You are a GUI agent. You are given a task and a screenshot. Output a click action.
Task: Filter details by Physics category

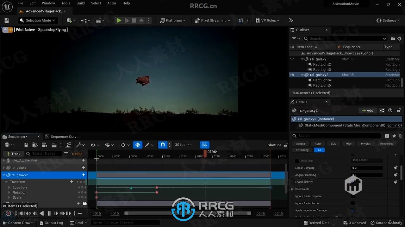pos(366,144)
